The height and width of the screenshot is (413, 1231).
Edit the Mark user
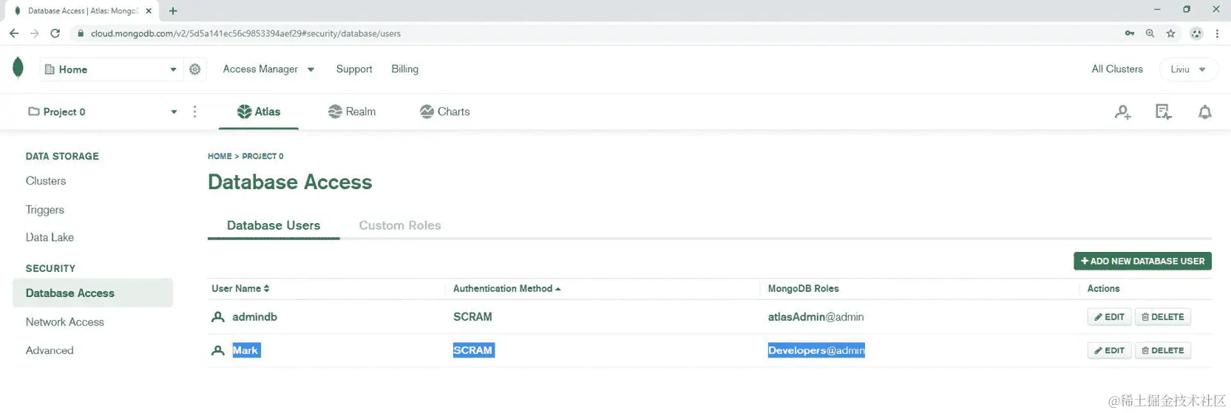(1109, 350)
